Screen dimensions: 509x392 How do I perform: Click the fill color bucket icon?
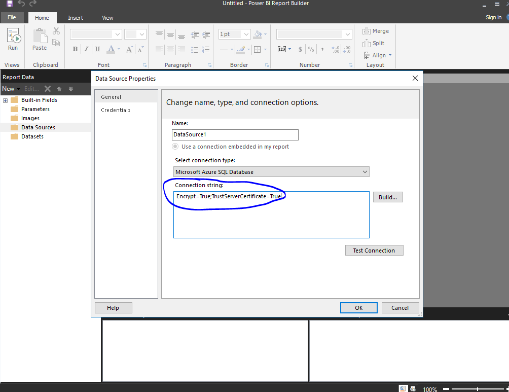pyautogui.click(x=258, y=34)
